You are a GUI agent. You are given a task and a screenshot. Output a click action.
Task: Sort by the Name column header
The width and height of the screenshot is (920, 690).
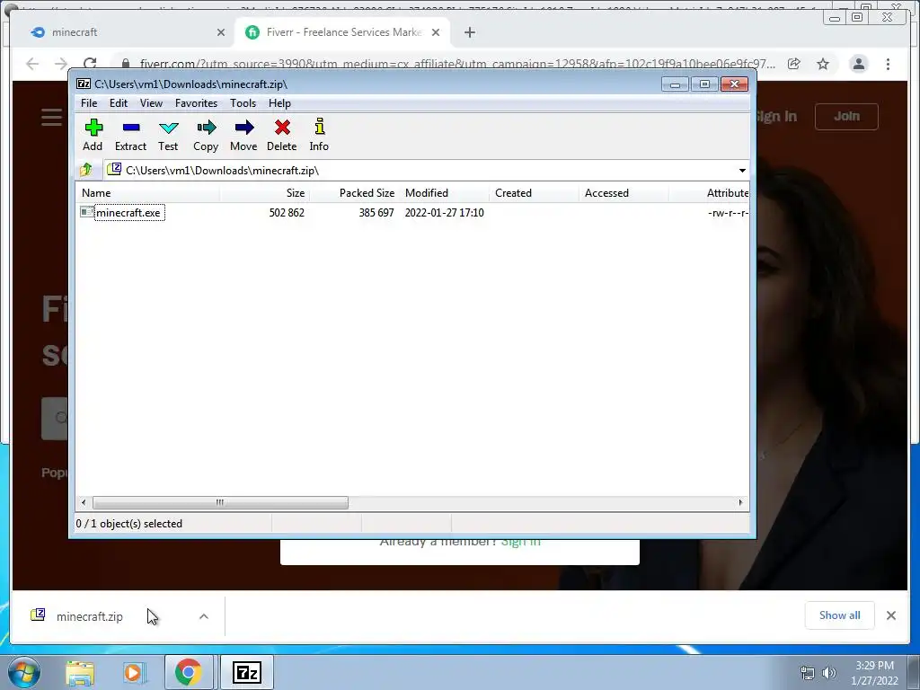click(x=147, y=193)
